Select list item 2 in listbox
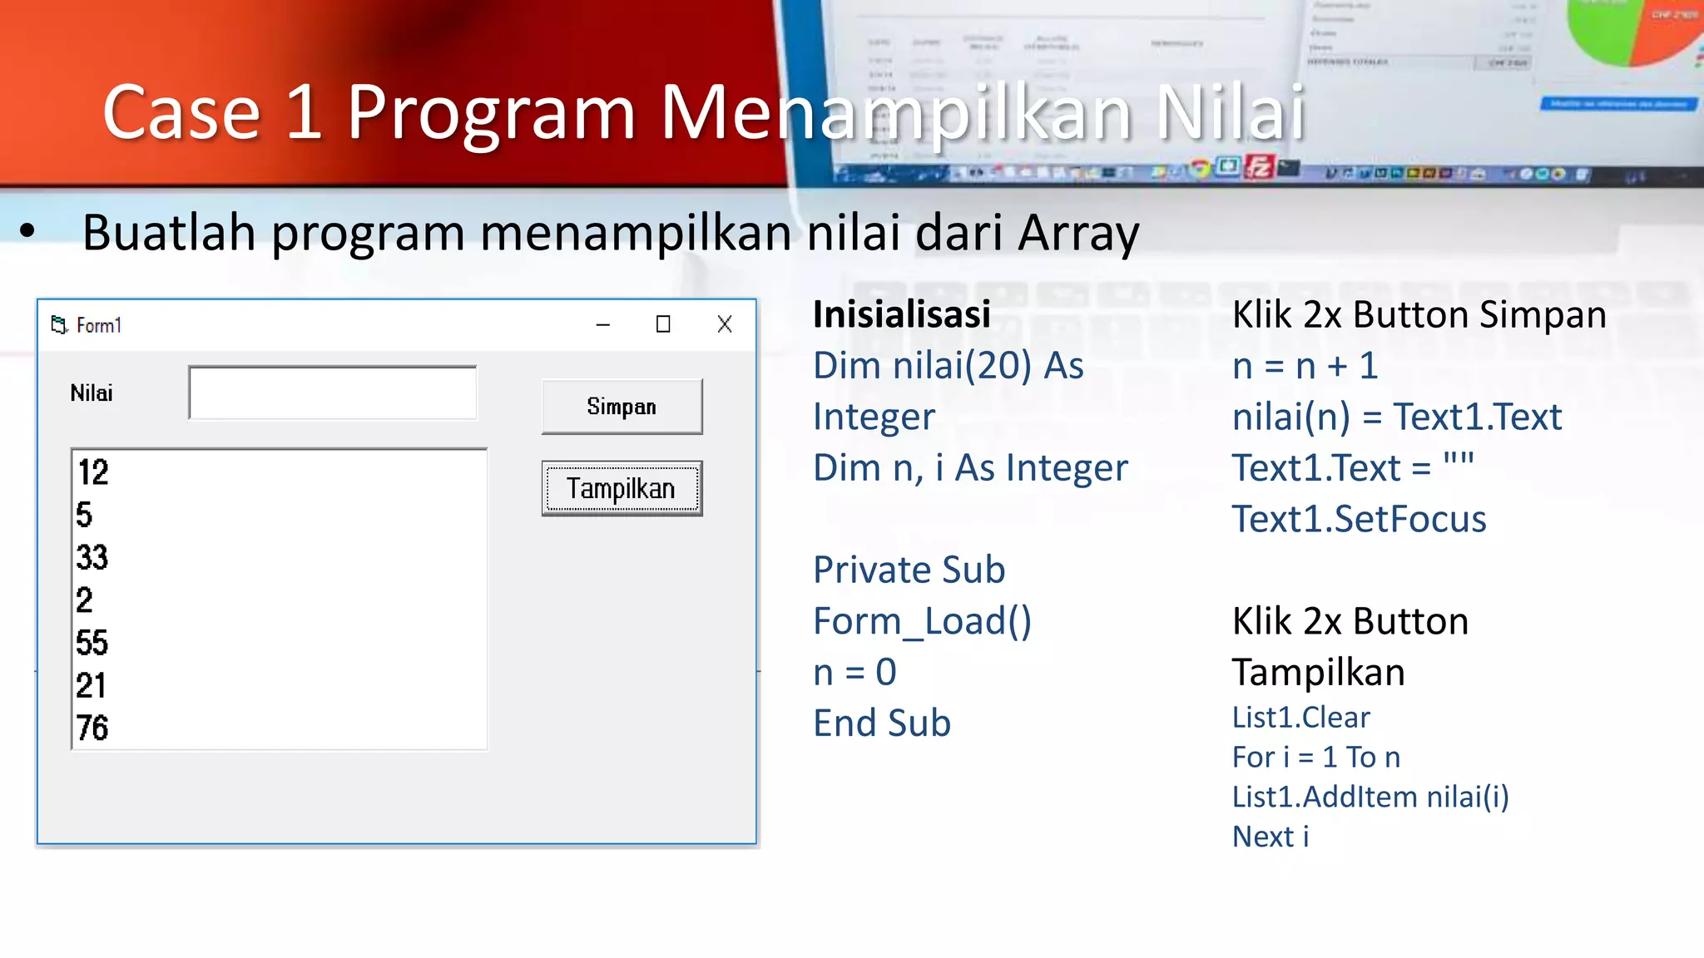This screenshot has width=1704, height=958. click(x=85, y=600)
